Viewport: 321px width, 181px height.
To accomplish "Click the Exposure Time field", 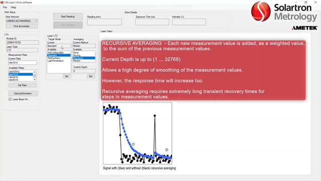I will click(x=152, y=22).
